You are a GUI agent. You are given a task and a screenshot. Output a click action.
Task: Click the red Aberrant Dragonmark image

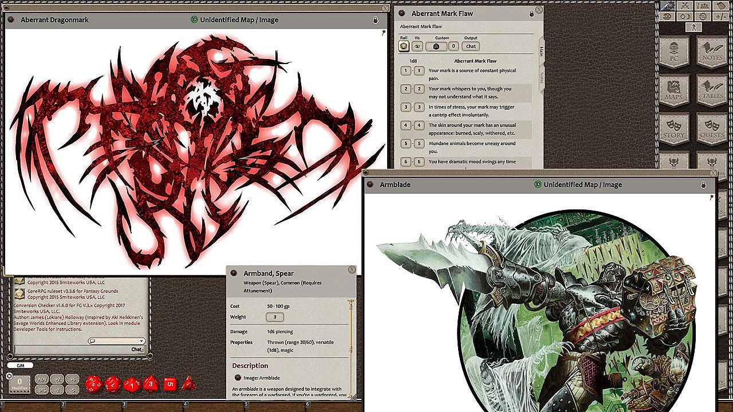[x=198, y=152]
